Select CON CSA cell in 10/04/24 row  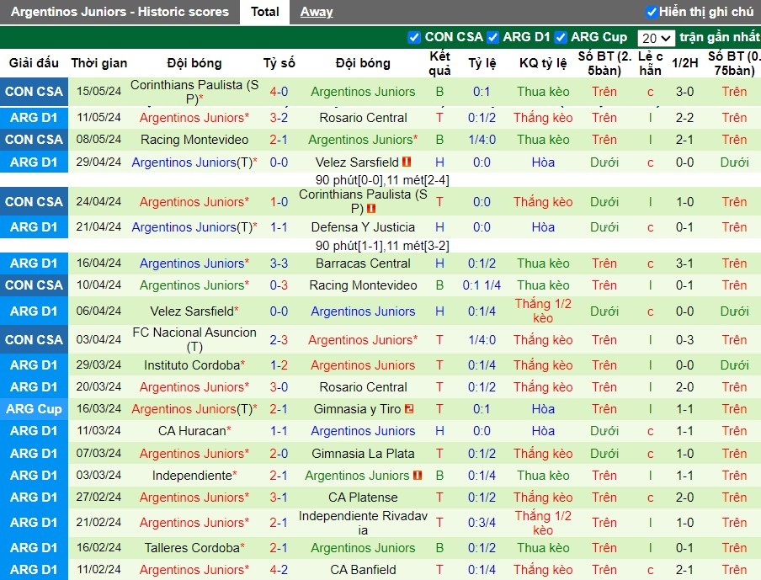point(34,285)
